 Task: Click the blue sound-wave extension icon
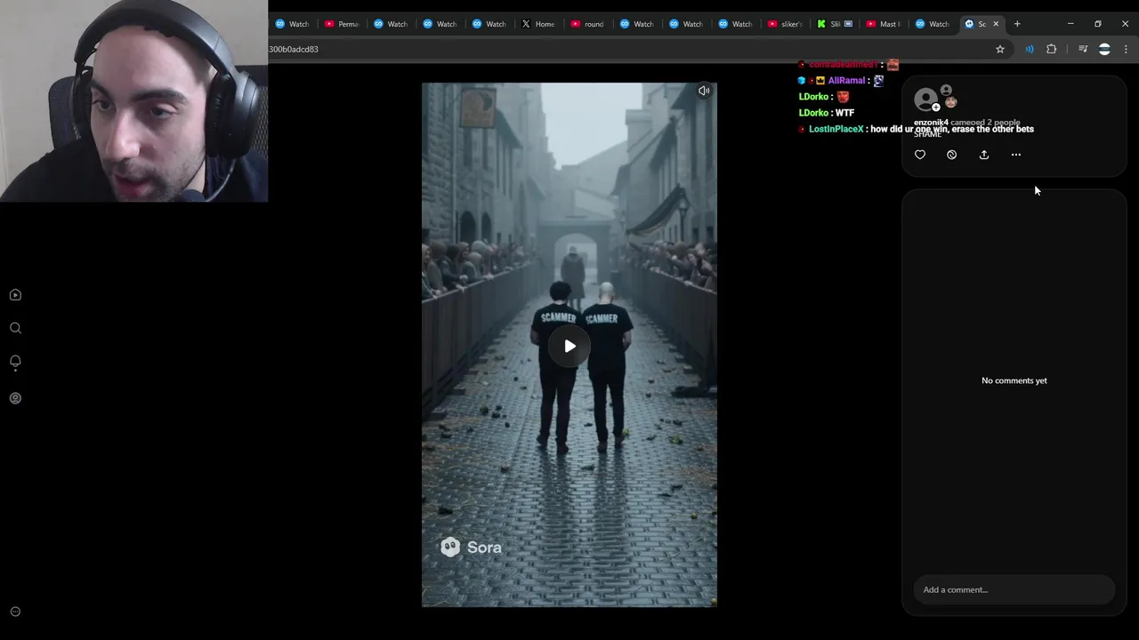click(x=1030, y=50)
